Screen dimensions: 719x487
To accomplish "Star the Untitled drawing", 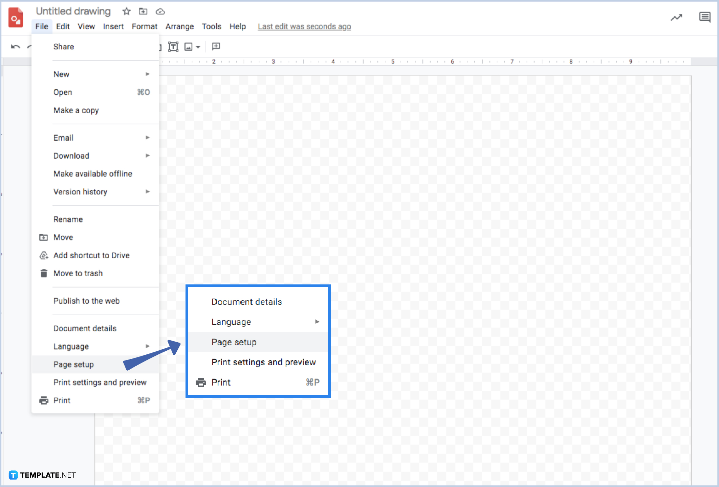I will coord(126,11).
